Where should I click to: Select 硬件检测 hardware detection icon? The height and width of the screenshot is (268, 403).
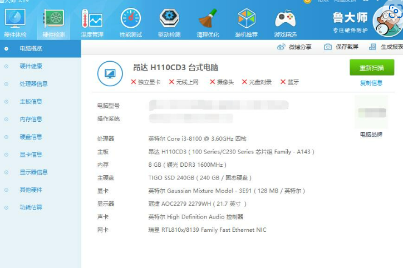pos(53,21)
